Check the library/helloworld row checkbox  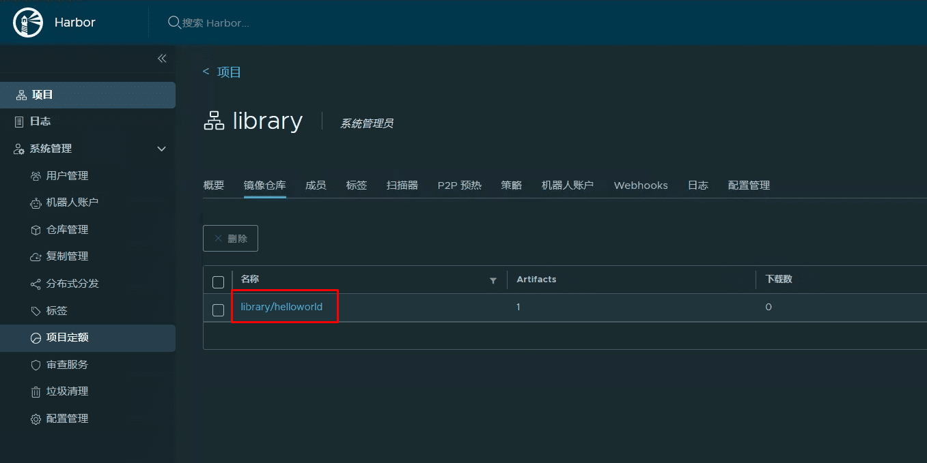[218, 310]
